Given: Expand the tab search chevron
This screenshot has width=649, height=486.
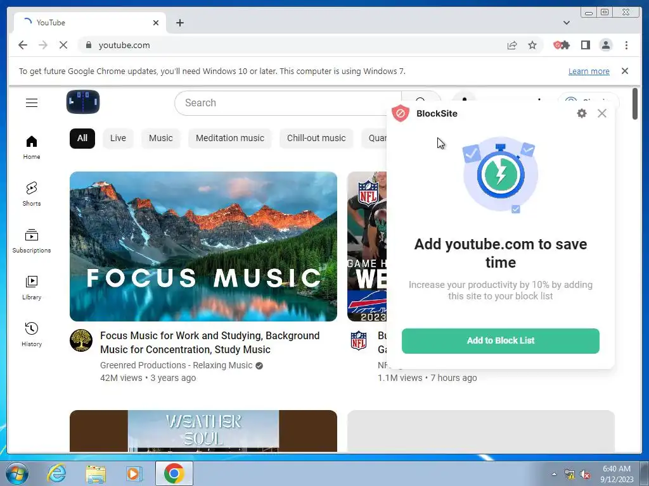Looking at the screenshot, I should coord(566,23).
